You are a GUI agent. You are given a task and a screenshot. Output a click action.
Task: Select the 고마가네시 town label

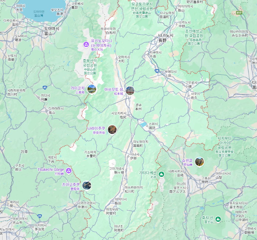[116, 171]
